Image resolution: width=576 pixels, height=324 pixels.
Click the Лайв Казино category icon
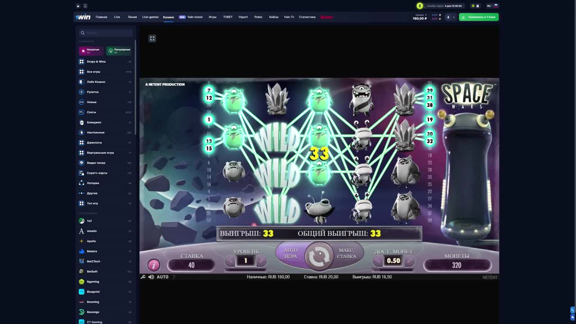[81, 82]
